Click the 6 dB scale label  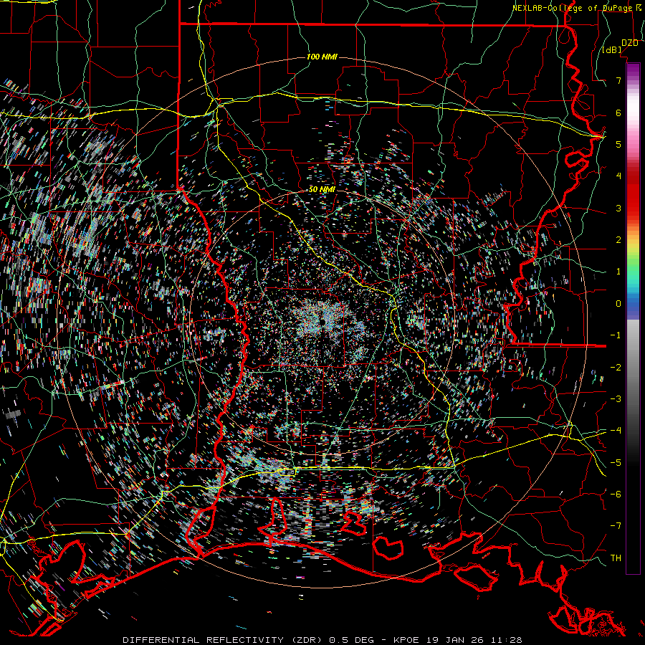618,113
